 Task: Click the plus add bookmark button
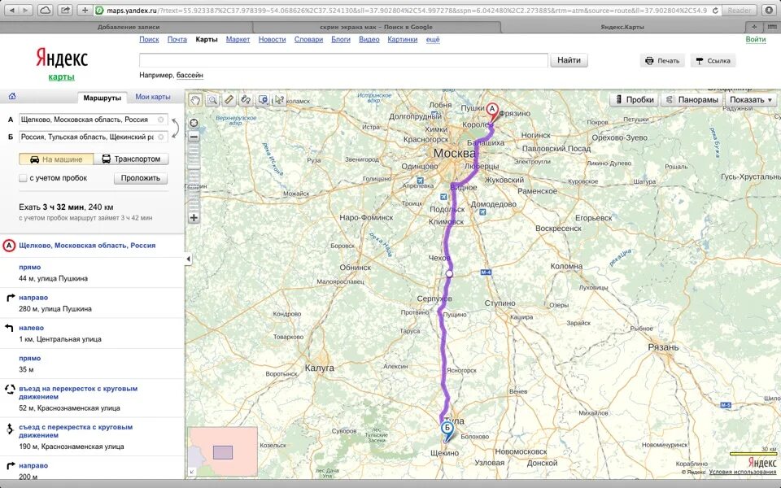click(85, 10)
